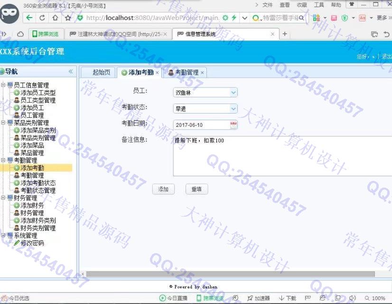Collapse the 导航 panel
The image size is (392, 304).
coord(71,72)
